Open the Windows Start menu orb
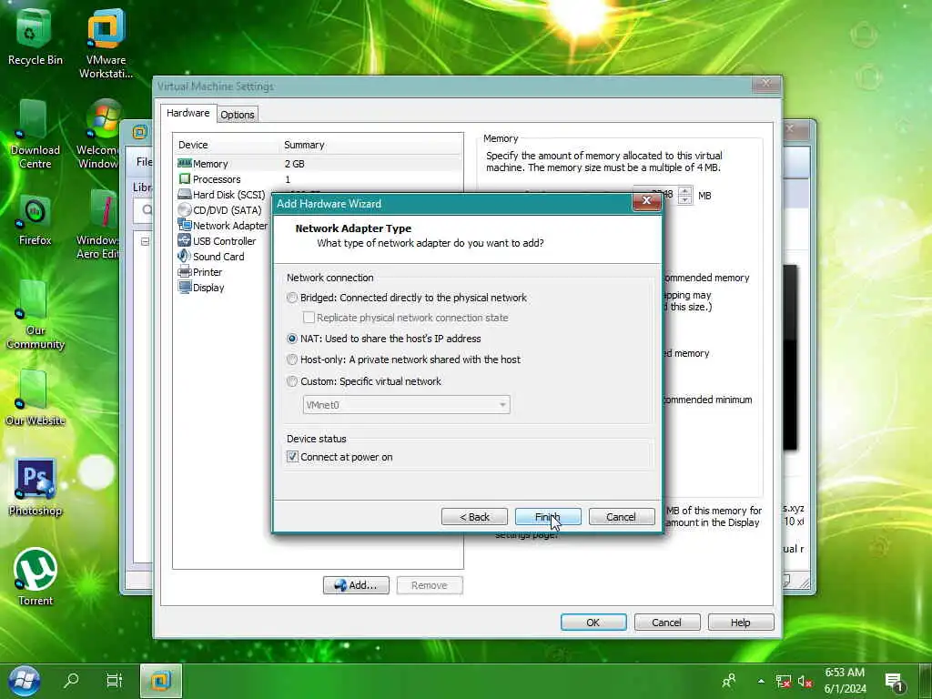932x699 pixels. (x=24, y=681)
